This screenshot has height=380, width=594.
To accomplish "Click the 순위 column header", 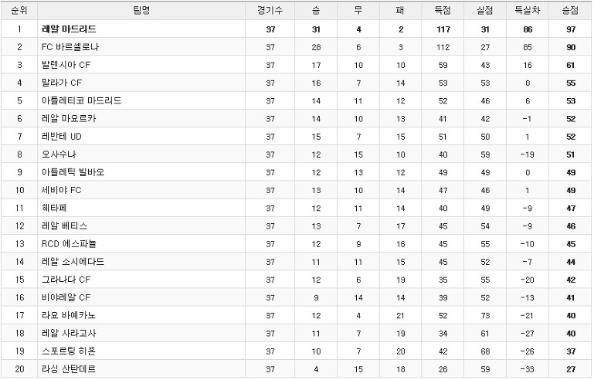I will 19,11.
